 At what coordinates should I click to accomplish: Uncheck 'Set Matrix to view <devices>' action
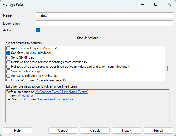tap(8, 53)
